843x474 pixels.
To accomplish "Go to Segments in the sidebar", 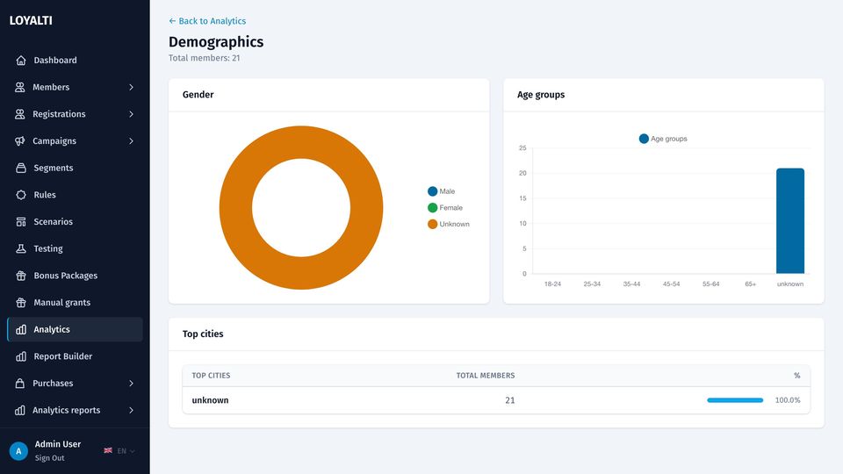I will (75, 168).
